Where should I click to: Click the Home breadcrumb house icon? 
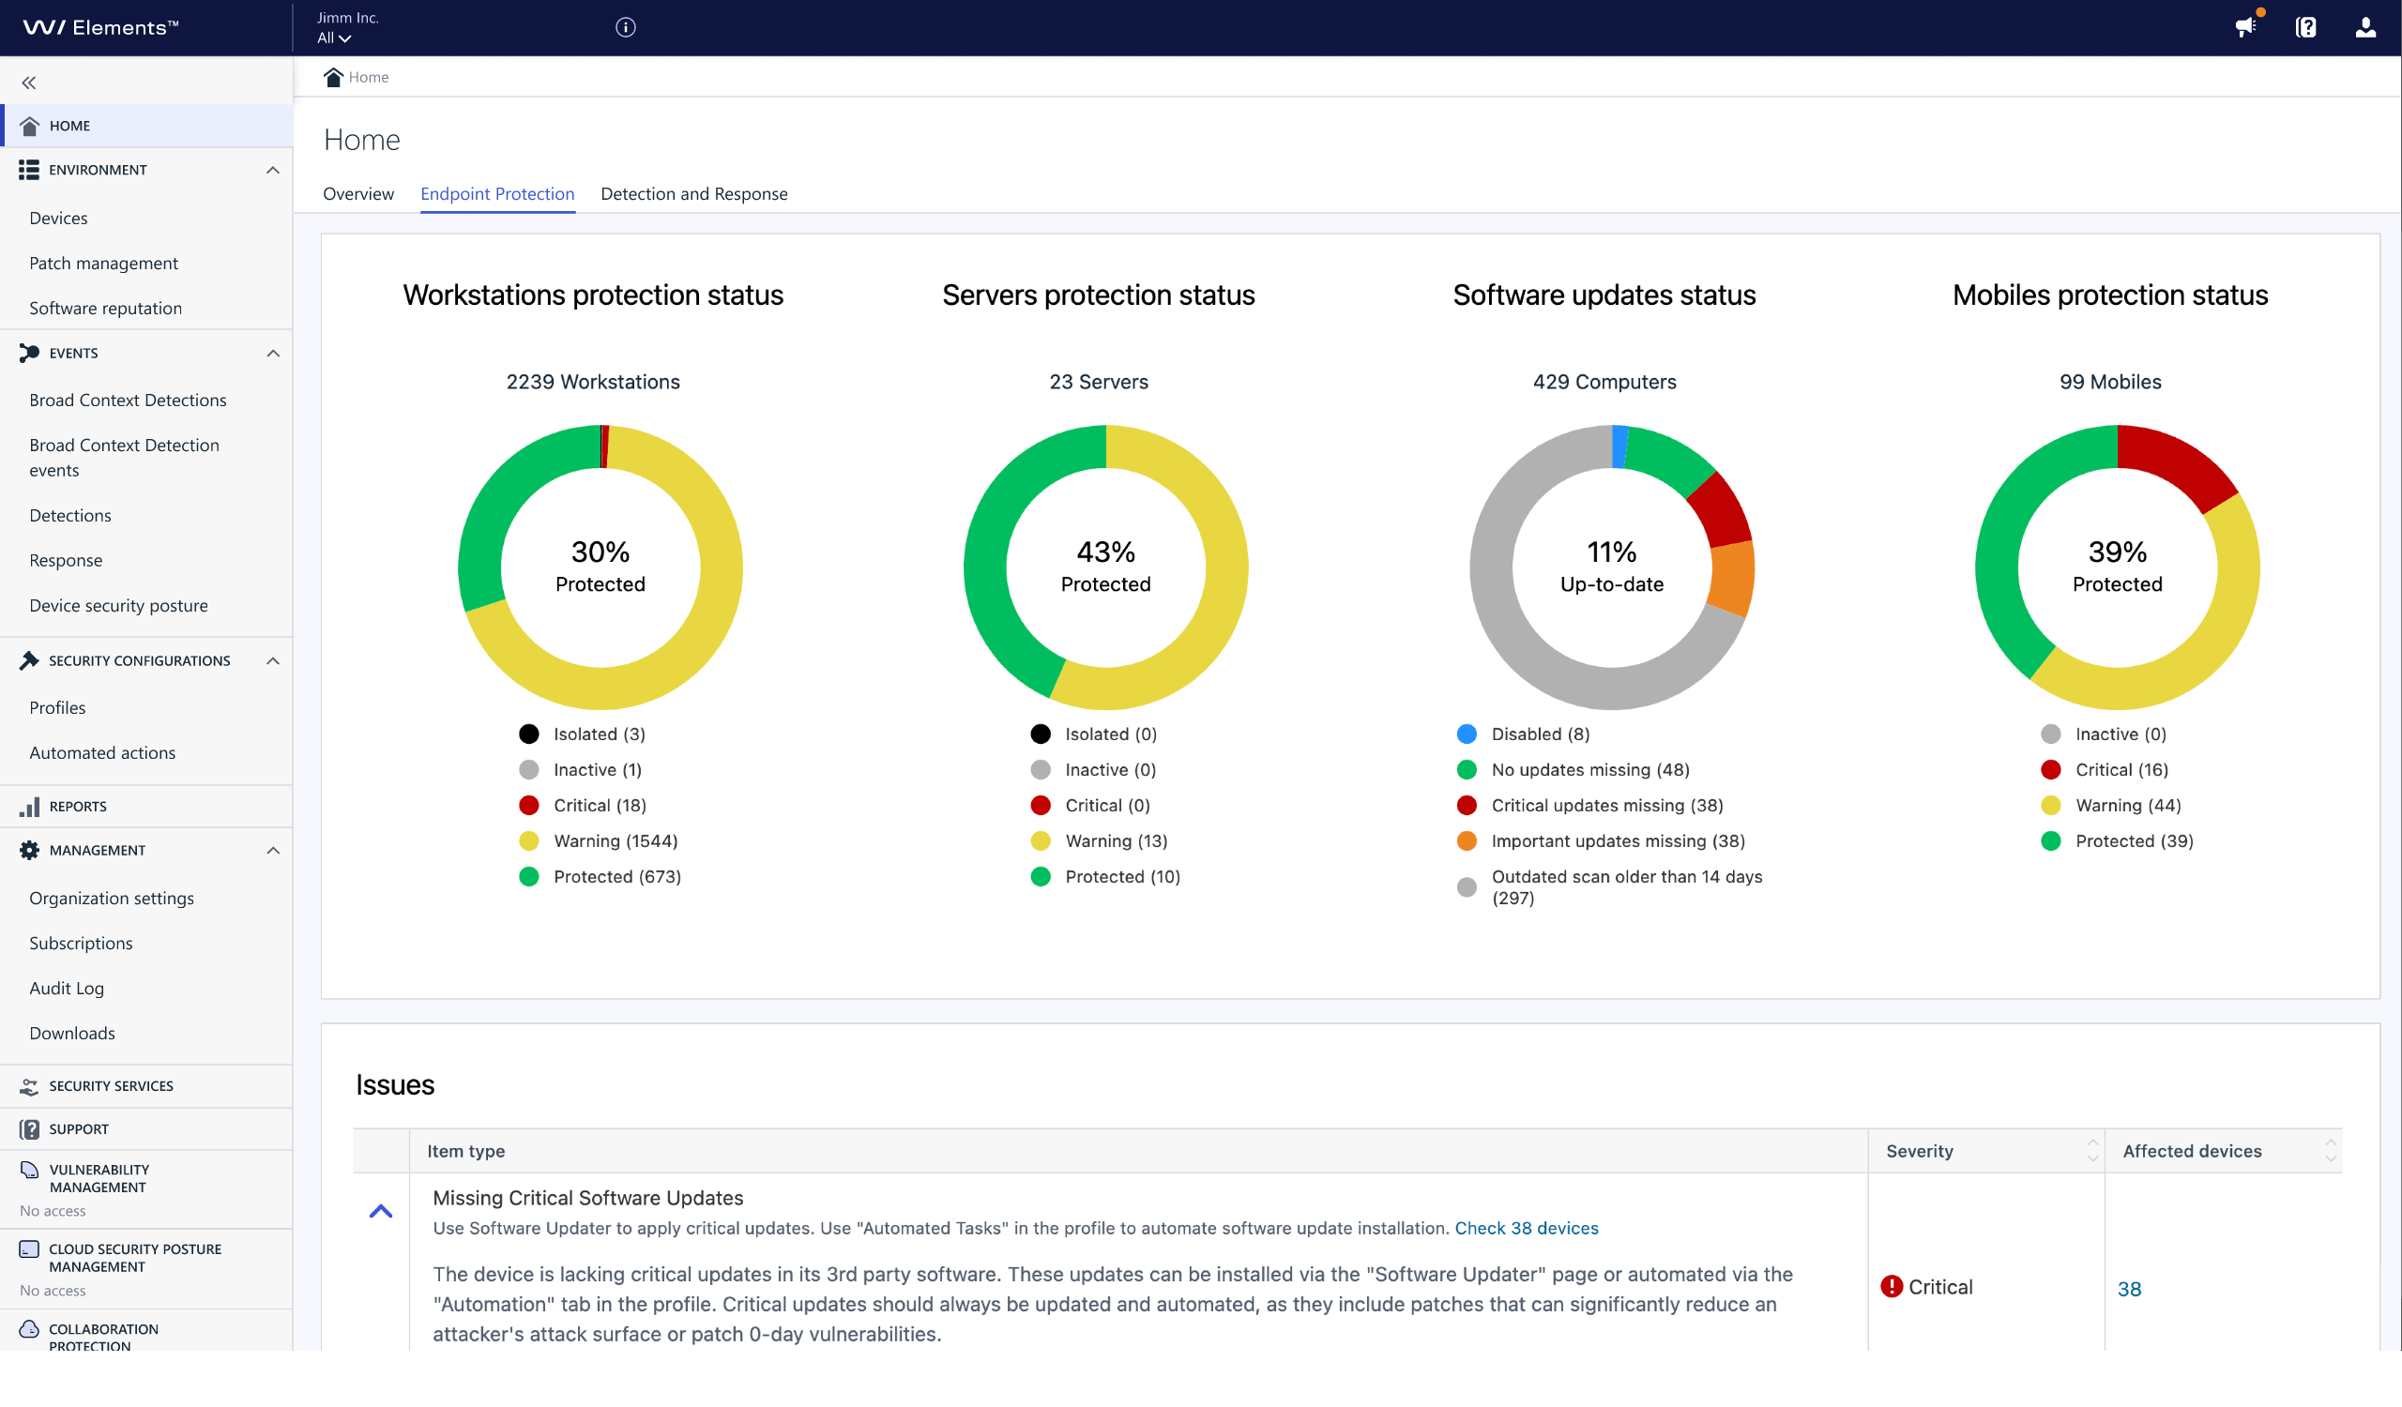(333, 77)
